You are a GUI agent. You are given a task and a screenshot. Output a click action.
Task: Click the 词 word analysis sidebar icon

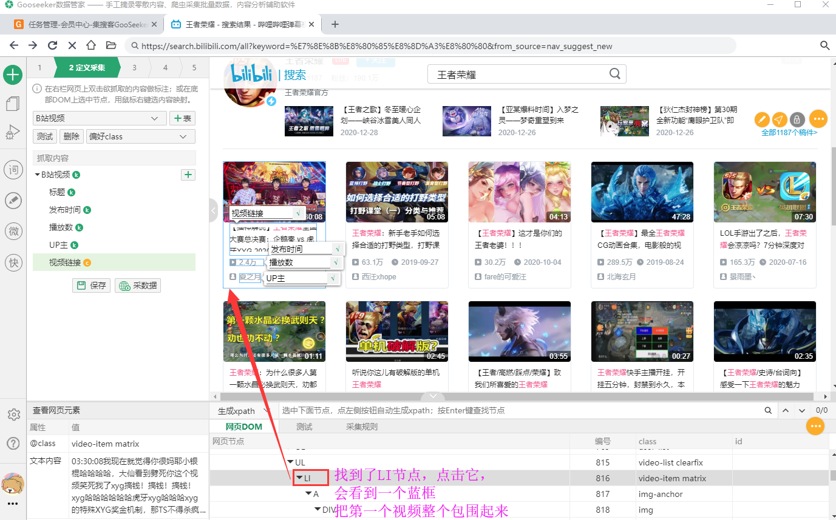[13, 170]
